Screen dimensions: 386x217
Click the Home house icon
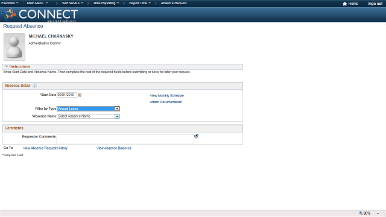[x=344, y=4]
